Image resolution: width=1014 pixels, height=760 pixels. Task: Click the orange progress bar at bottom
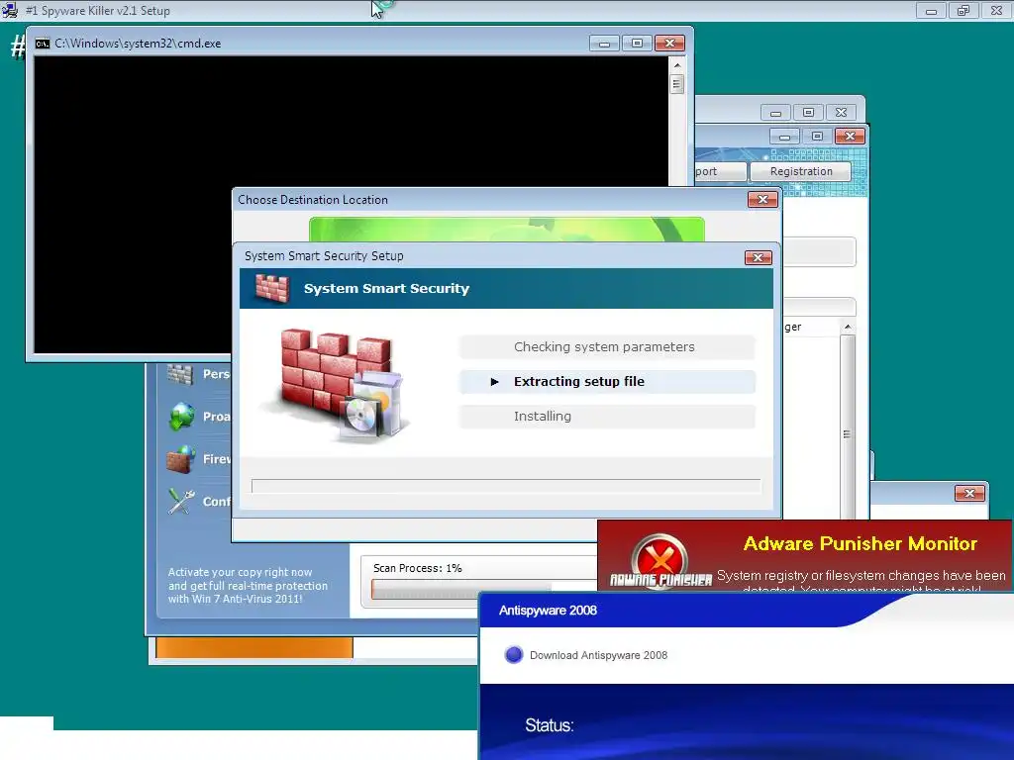[x=254, y=647]
